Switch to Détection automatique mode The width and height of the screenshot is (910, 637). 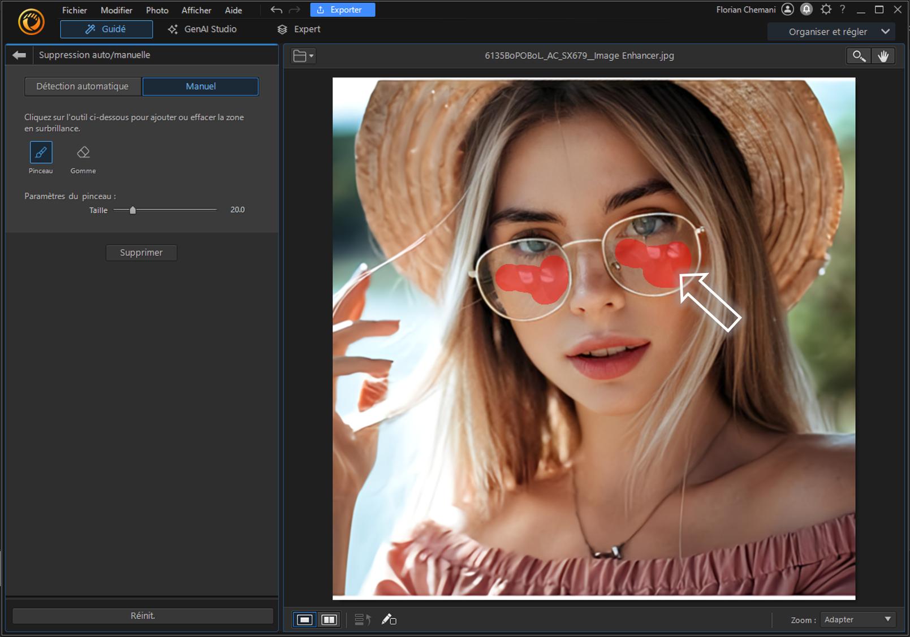tap(83, 86)
